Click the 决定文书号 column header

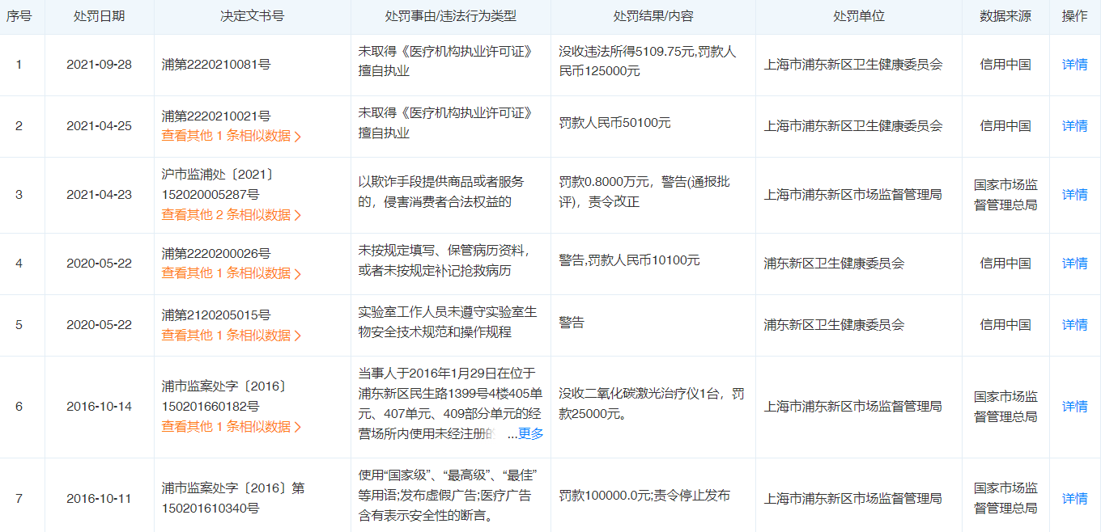252,16
